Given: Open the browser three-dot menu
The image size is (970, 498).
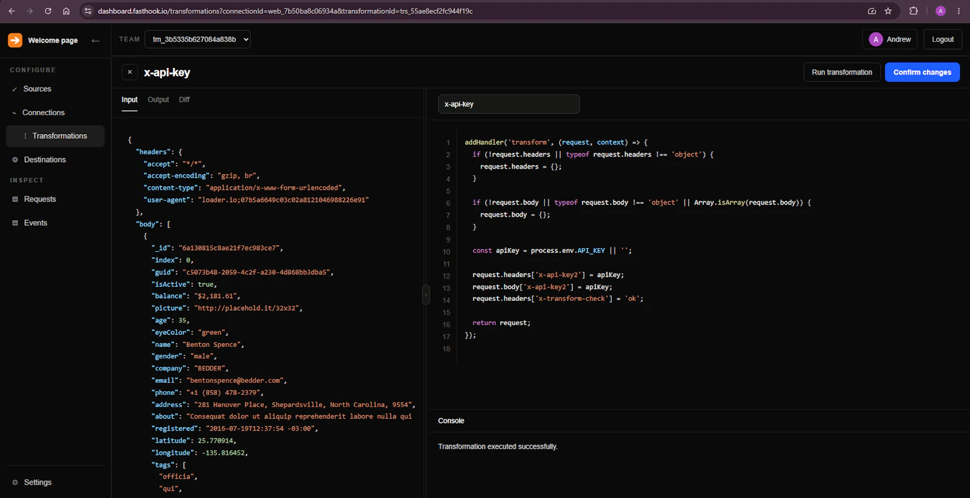Looking at the screenshot, I should 958,11.
